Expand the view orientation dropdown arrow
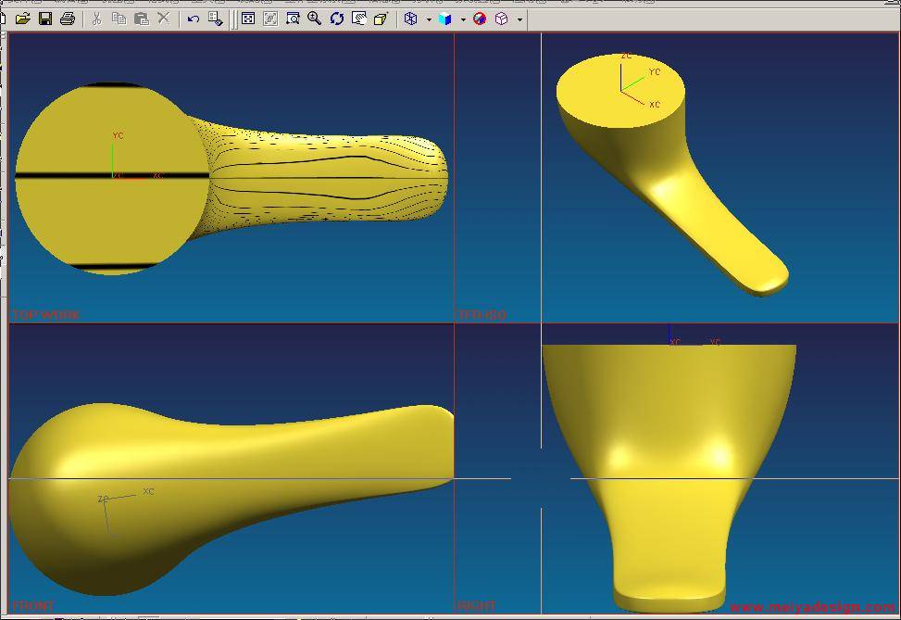The height and width of the screenshot is (620, 901). [519, 19]
